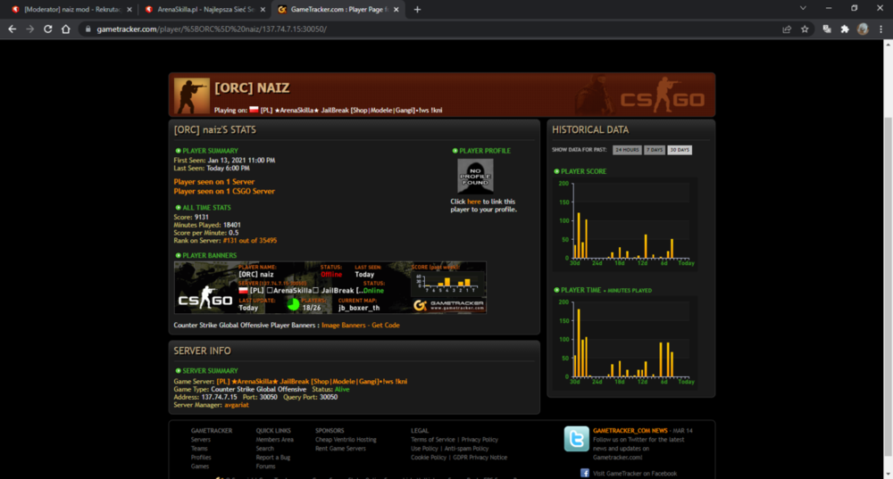Viewport: 893px width, 479px height.
Task: Click the CS:GO soldier icon beside [ORC] NAIZ
Action: [x=191, y=95]
